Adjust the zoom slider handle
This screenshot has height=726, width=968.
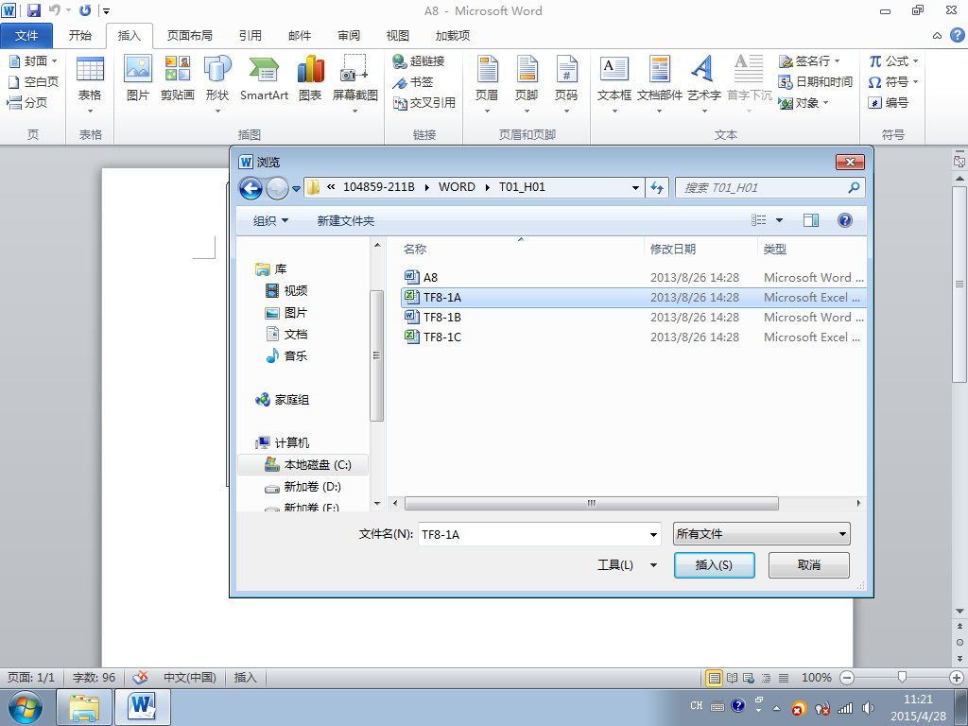click(902, 678)
